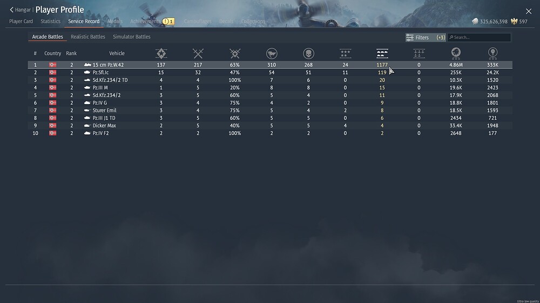Sort by win rate percentage icon
This screenshot has width=540, height=303.
point(235,53)
